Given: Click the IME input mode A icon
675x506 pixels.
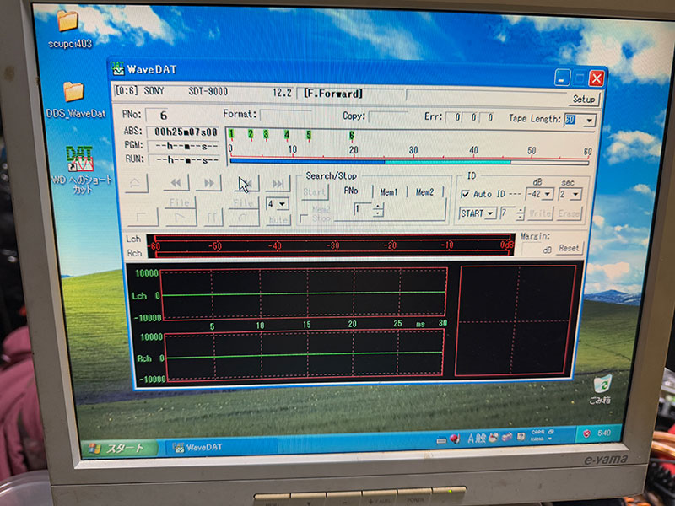Looking at the screenshot, I should [x=471, y=438].
